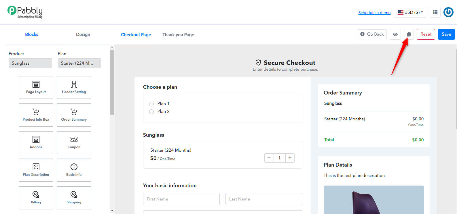This screenshot has height=214, width=457.
Task: Switch to the Thank you Page tab
Action: click(x=178, y=35)
